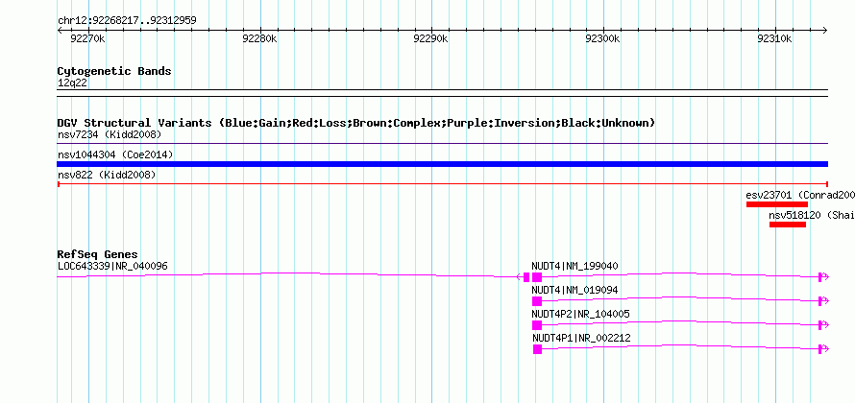
Task: Click the LOC643339|NR_040096 gene label
Action: pos(112,267)
